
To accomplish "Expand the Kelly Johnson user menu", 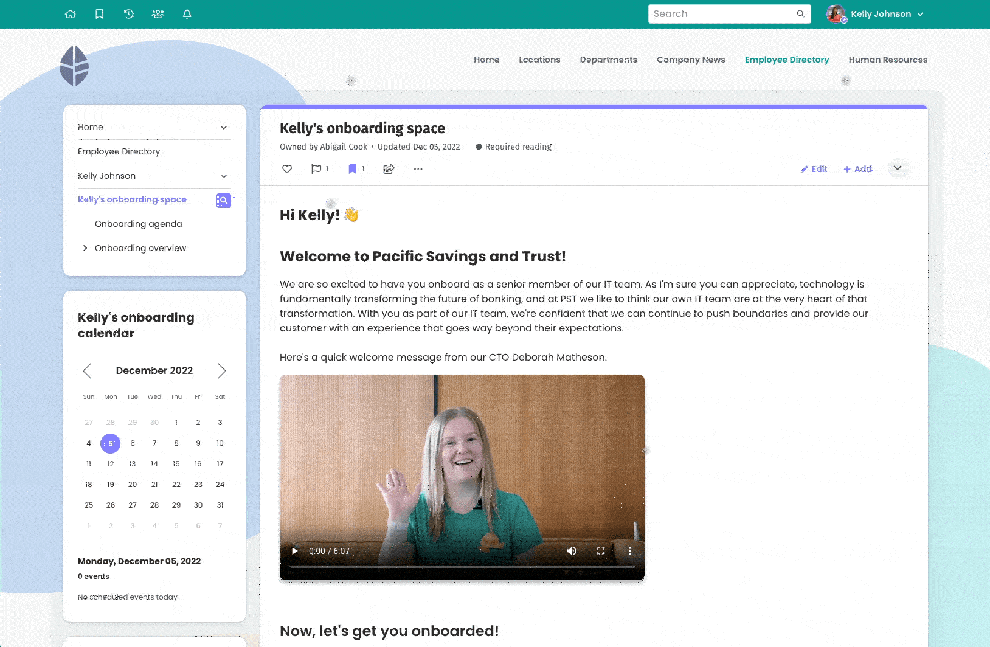I will (921, 14).
